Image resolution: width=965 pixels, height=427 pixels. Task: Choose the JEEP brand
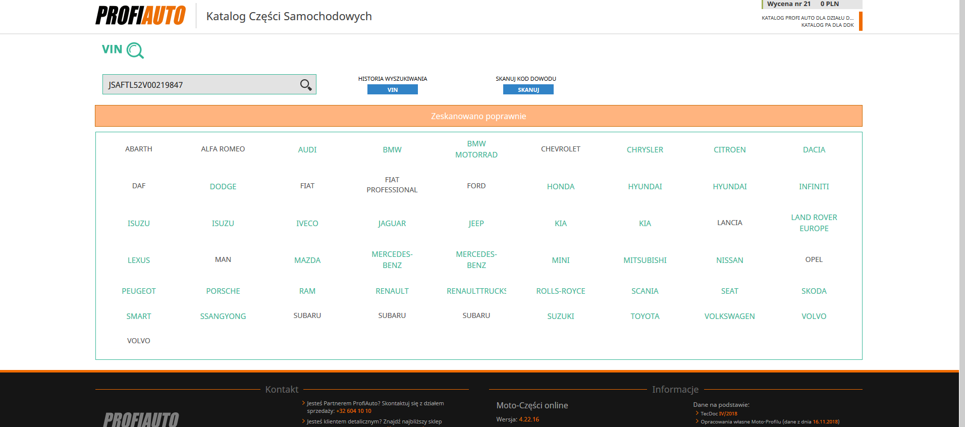click(x=476, y=223)
